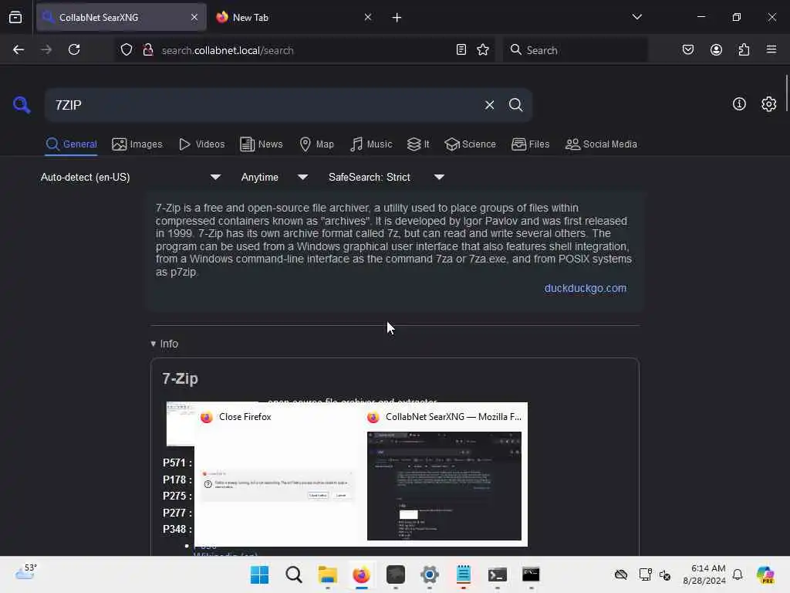The image size is (790, 593).
Task: Open the weather widget showing 53°
Action: point(25,572)
